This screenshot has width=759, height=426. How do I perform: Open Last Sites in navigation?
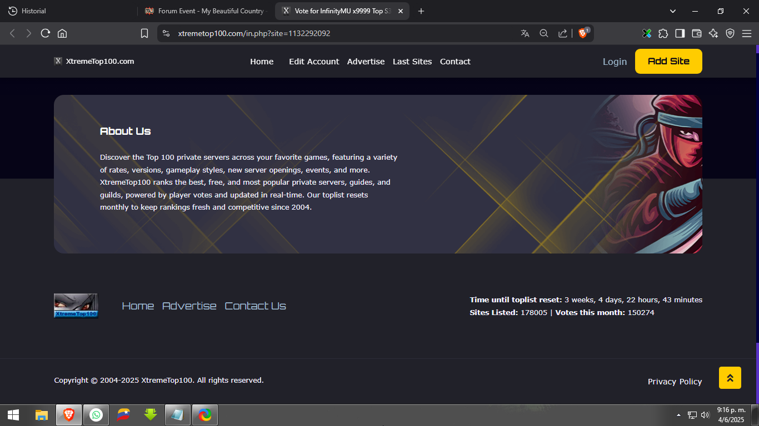pyautogui.click(x=412, y=62)
